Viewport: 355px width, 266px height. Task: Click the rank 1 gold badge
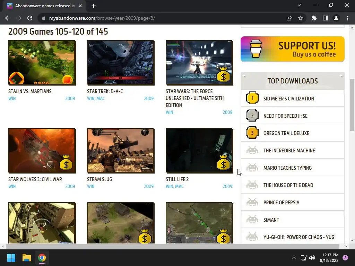point(252,98)
